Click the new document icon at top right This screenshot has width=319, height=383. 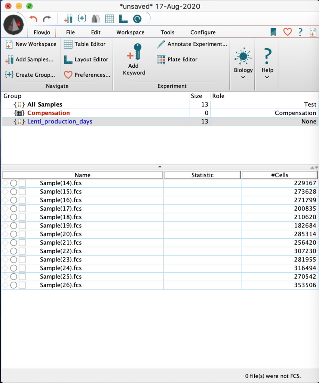[313, 32]
